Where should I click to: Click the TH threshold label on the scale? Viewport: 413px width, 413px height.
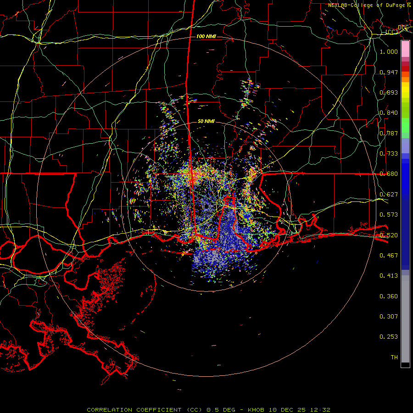[x=394, y=357]
